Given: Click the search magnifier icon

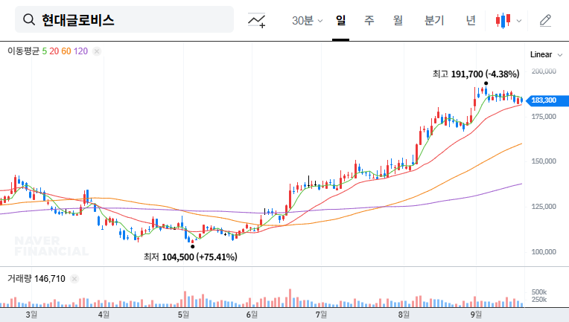Looking at the screenshot, I should pos(29,19).
